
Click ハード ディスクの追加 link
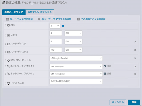pos(21,19)
